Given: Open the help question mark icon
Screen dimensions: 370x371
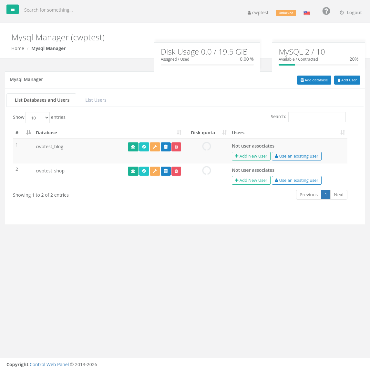Looking at the screenshot, I should 326,11.
